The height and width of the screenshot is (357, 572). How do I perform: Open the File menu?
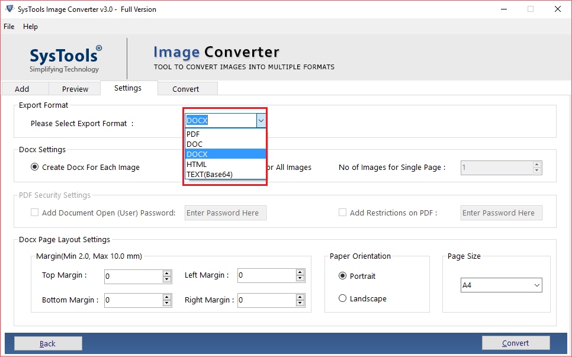pos(9,27)
